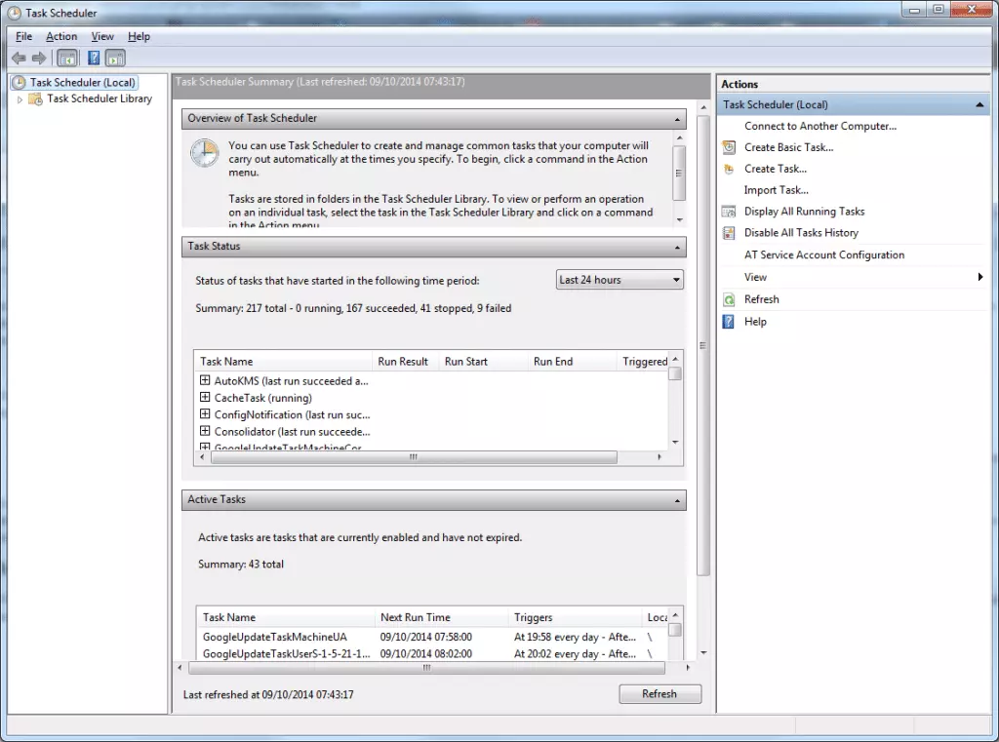Viewport: 999px width, 742px height.
Task: Click Connect to Another Computer
Action: pos(820,125)
